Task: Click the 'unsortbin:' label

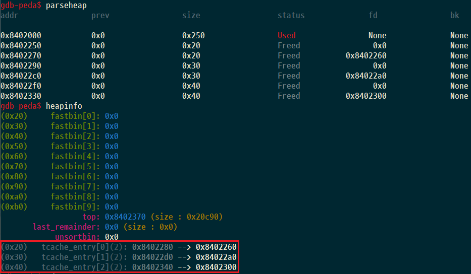Action: [x=78, y=237]
